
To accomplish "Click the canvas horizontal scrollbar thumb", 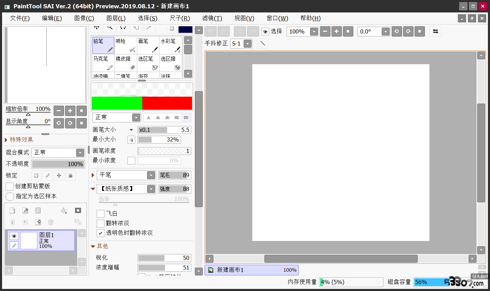I will [x=341, y=259].
